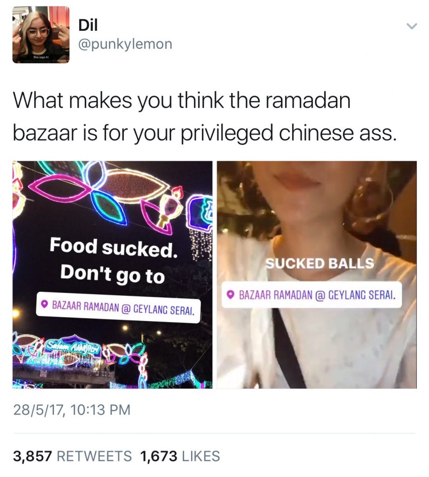Click the 'Food sucked.' caption text
The height and width of the screenshot is (477, 429).
tap(114, 247)
